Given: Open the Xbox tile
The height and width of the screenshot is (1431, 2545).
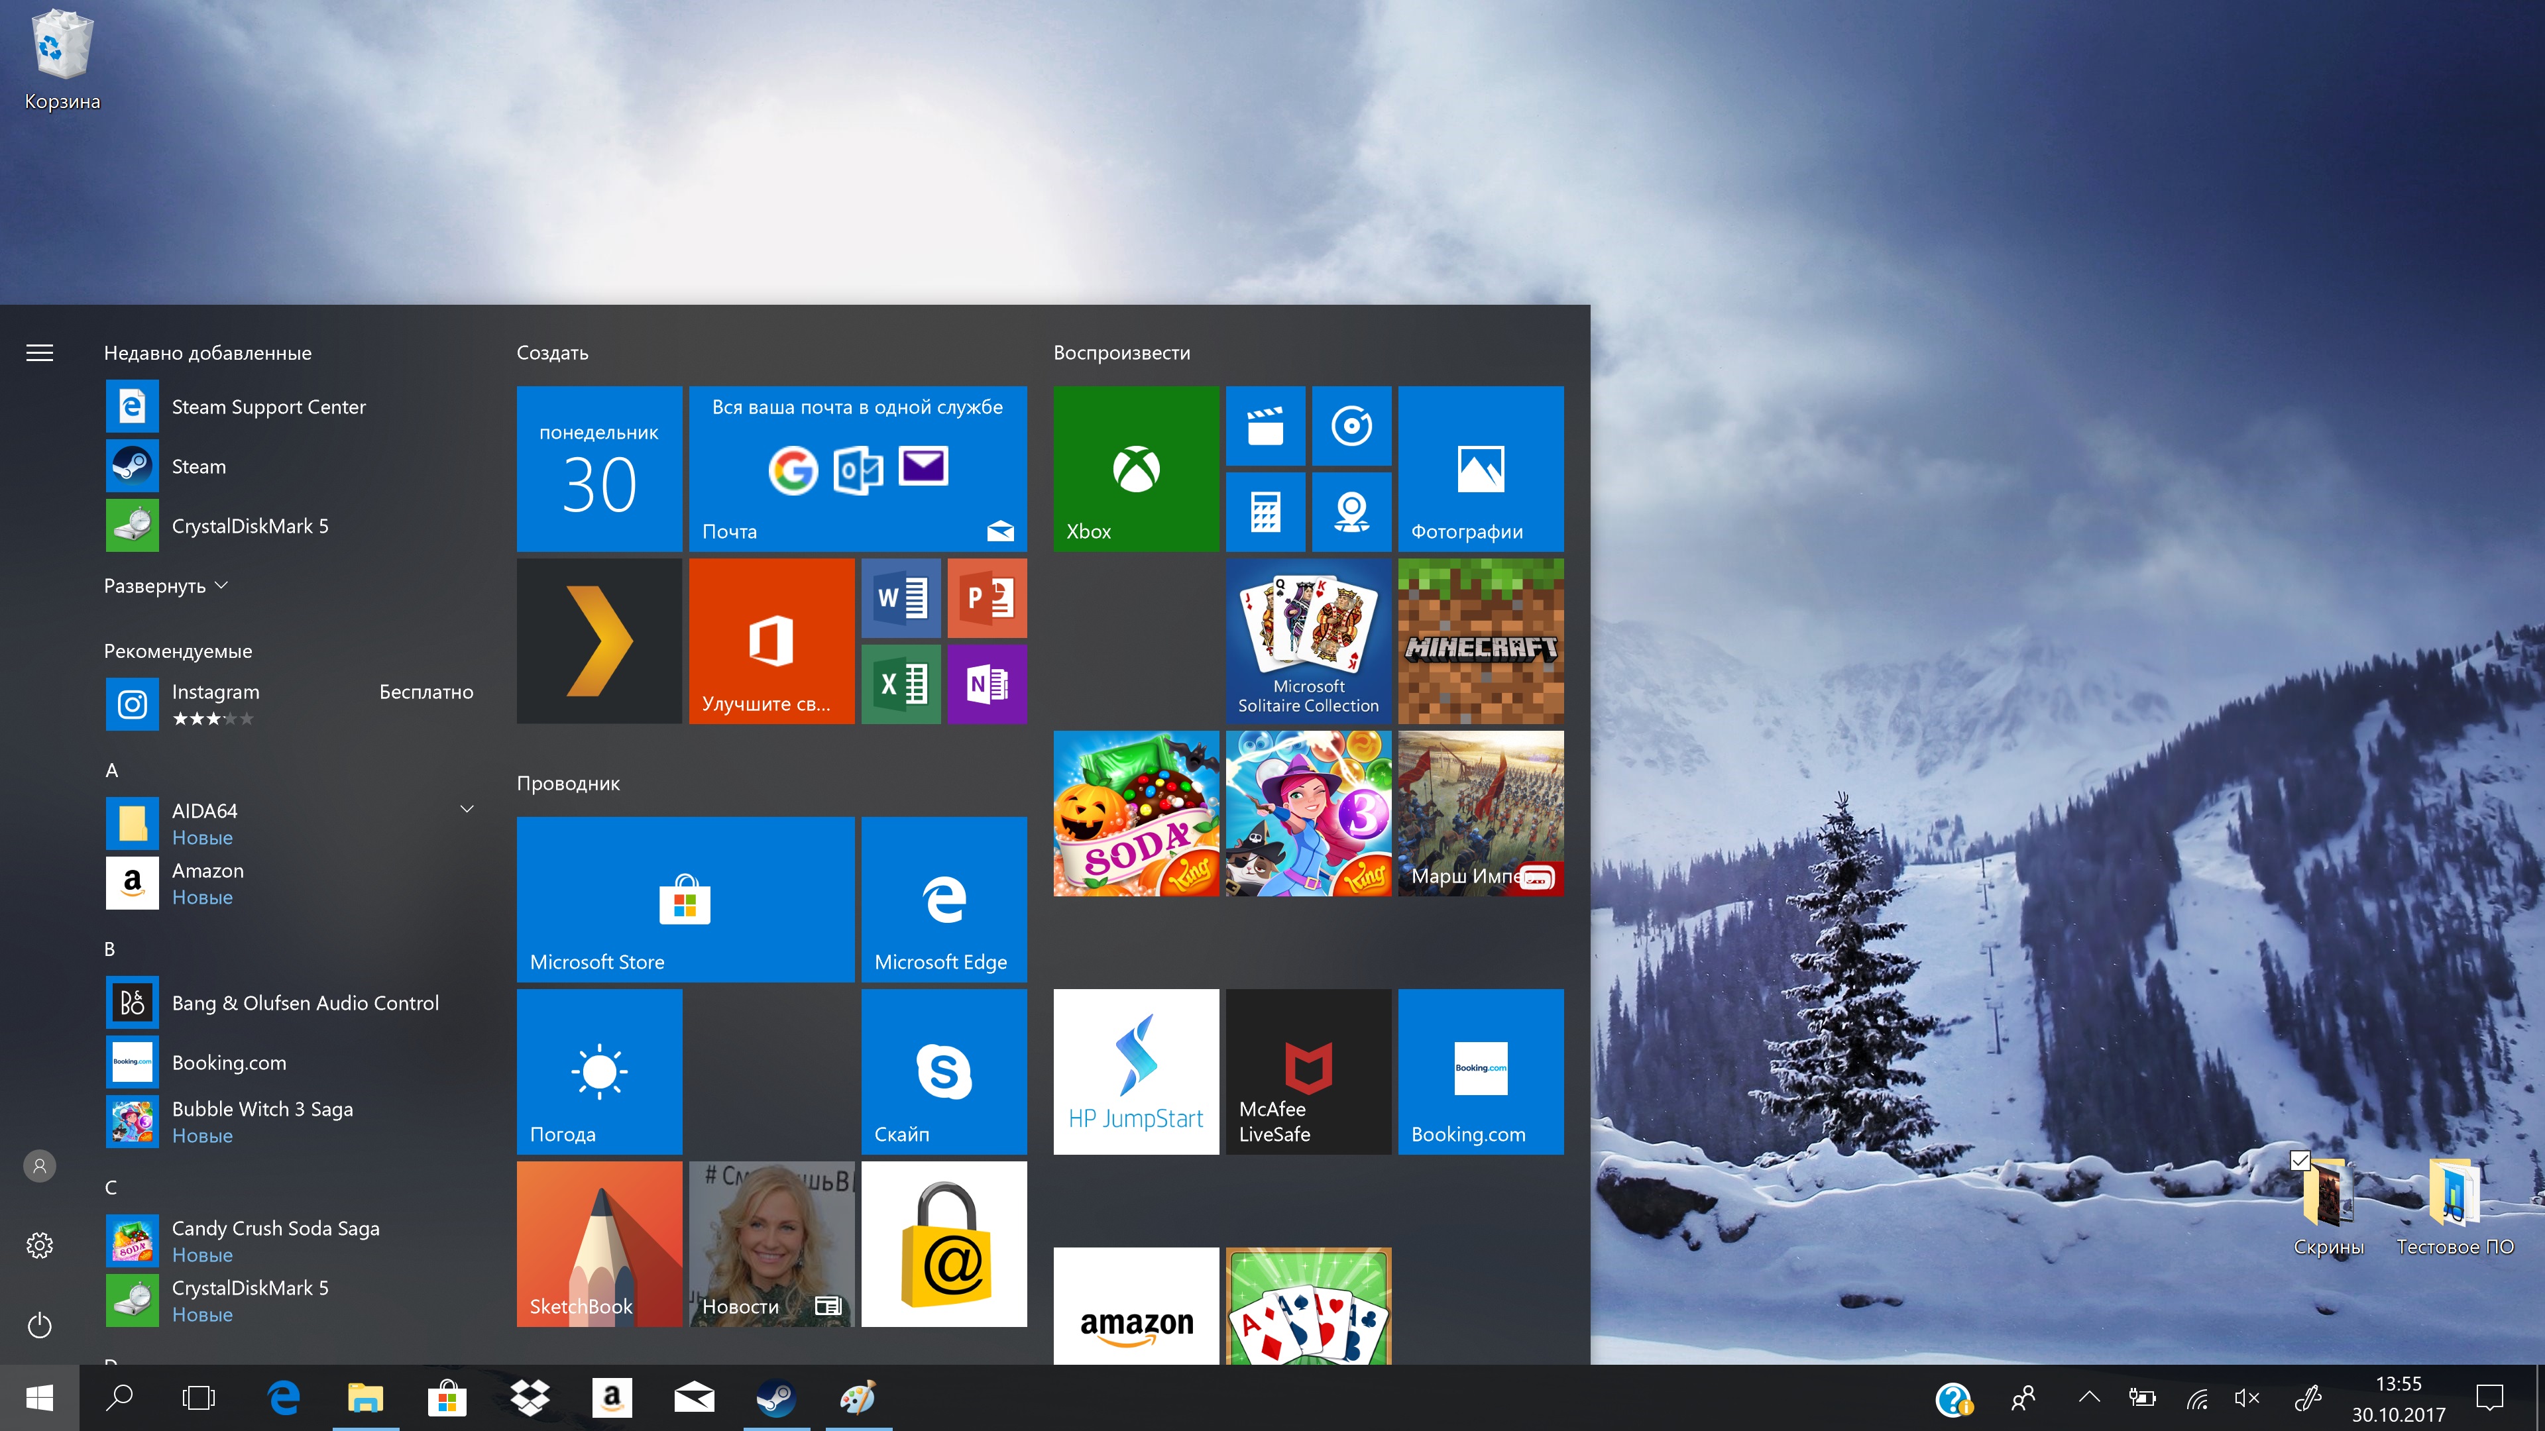Looking at the screenshot, I should point(1135,468).
